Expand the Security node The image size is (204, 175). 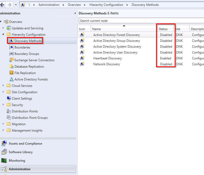pyautogui.click(x=3, y=105)
